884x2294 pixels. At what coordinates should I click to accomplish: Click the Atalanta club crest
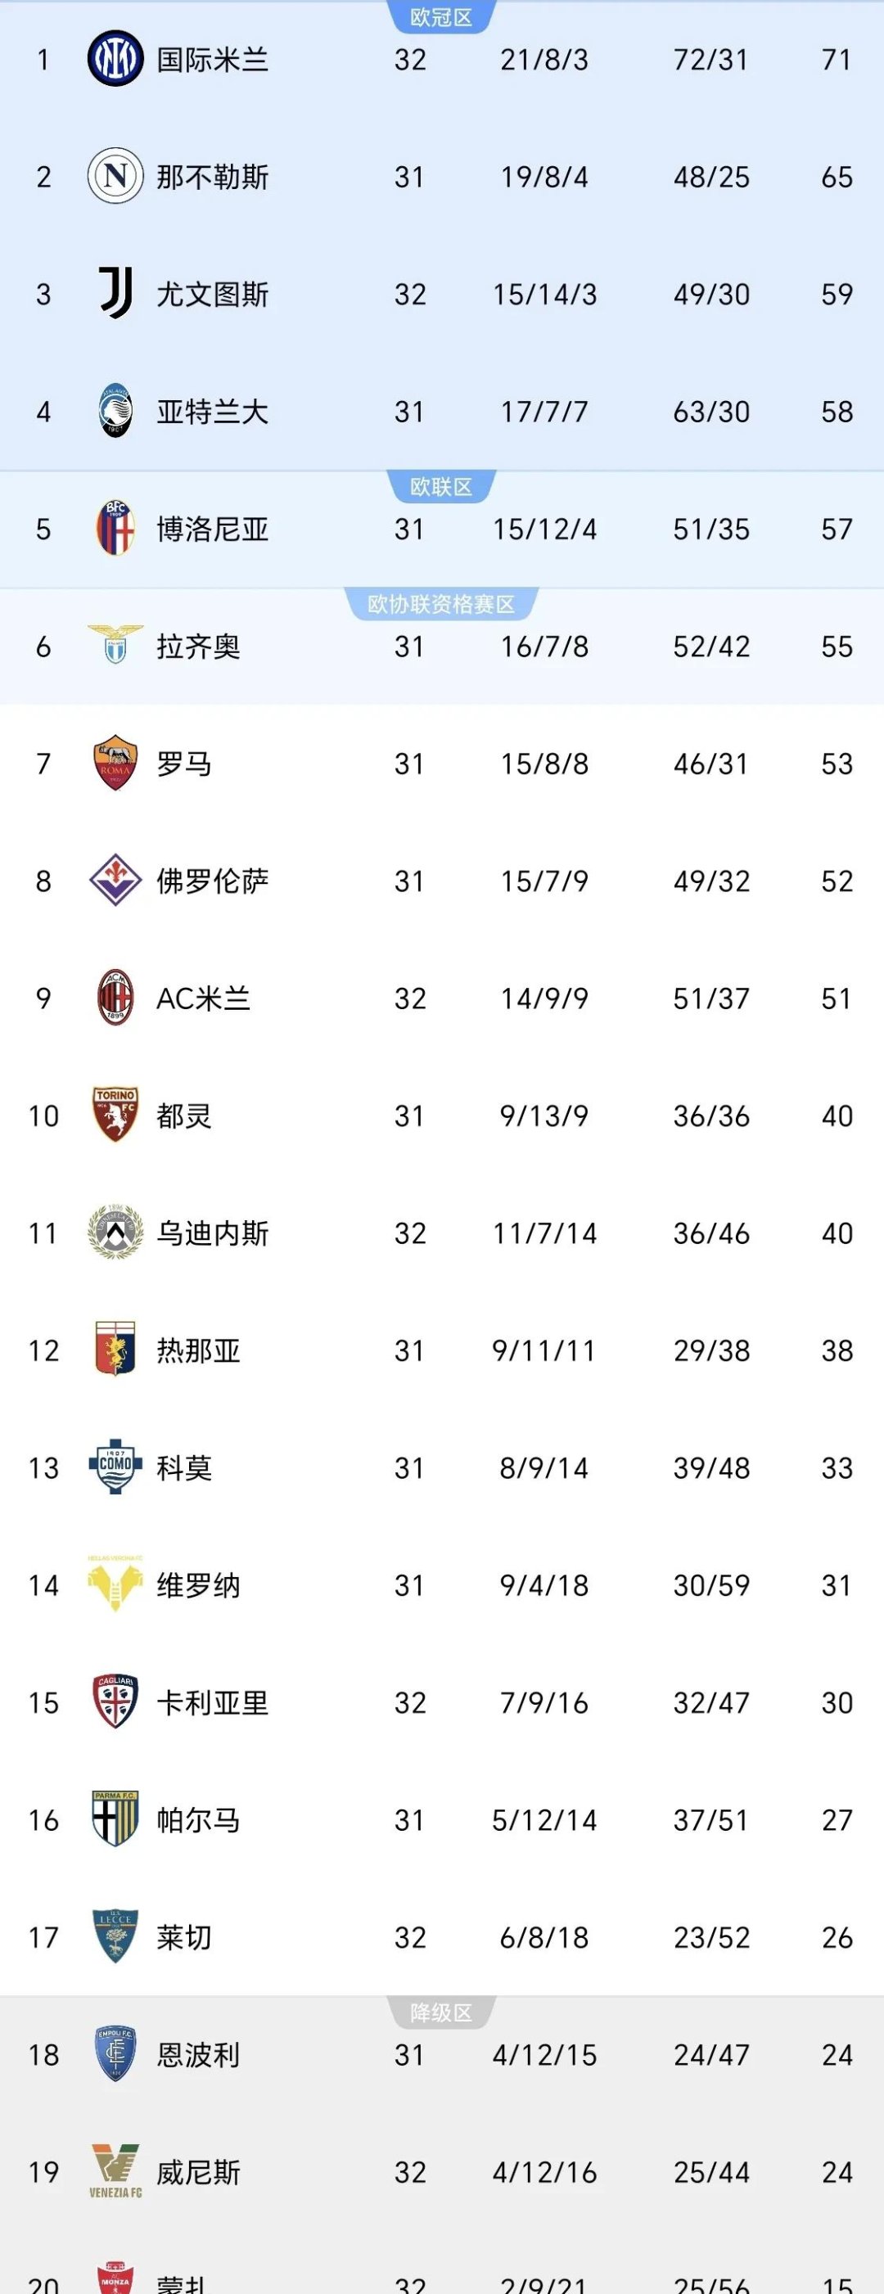115,412
